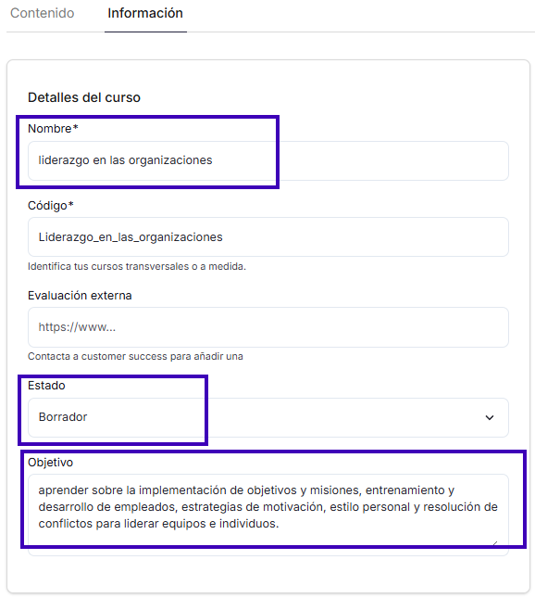Open the Estado dropdown showing Borrador
Viewport: 535px width, 598px height.
(x=268, y=417)
